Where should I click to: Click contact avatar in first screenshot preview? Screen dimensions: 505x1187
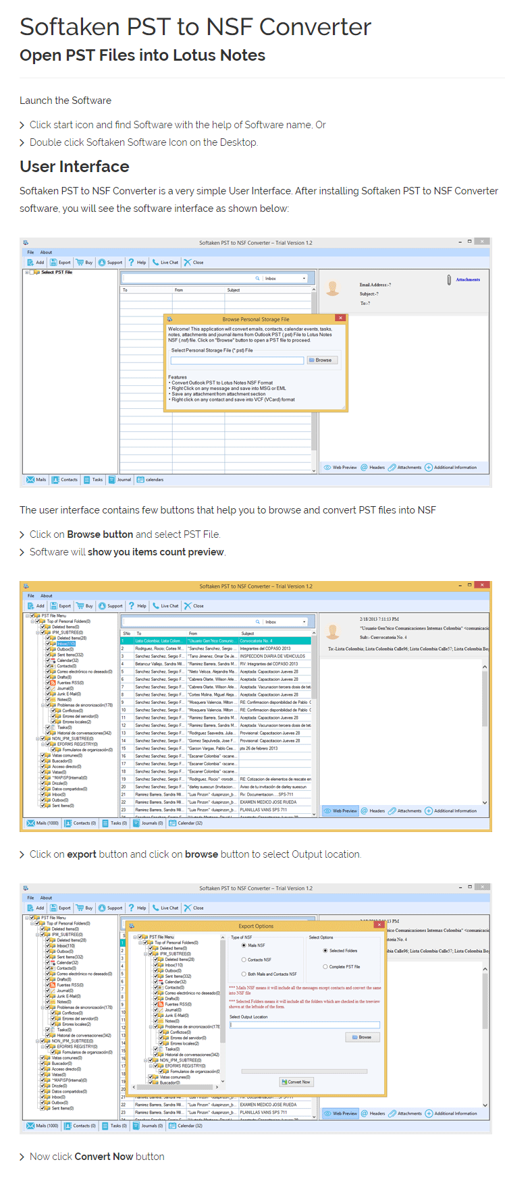point(333,288)
